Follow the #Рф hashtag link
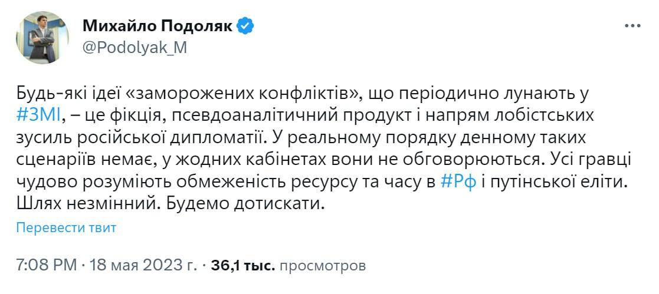Screen dimensions: 659x294 point(455,183)
